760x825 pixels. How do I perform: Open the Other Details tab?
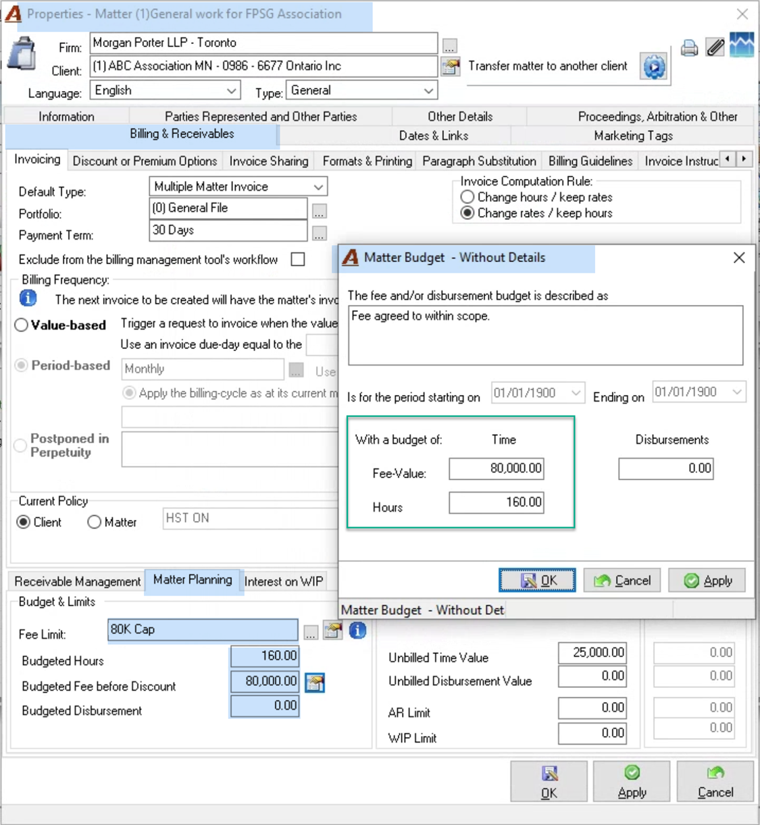click(460, 117)
